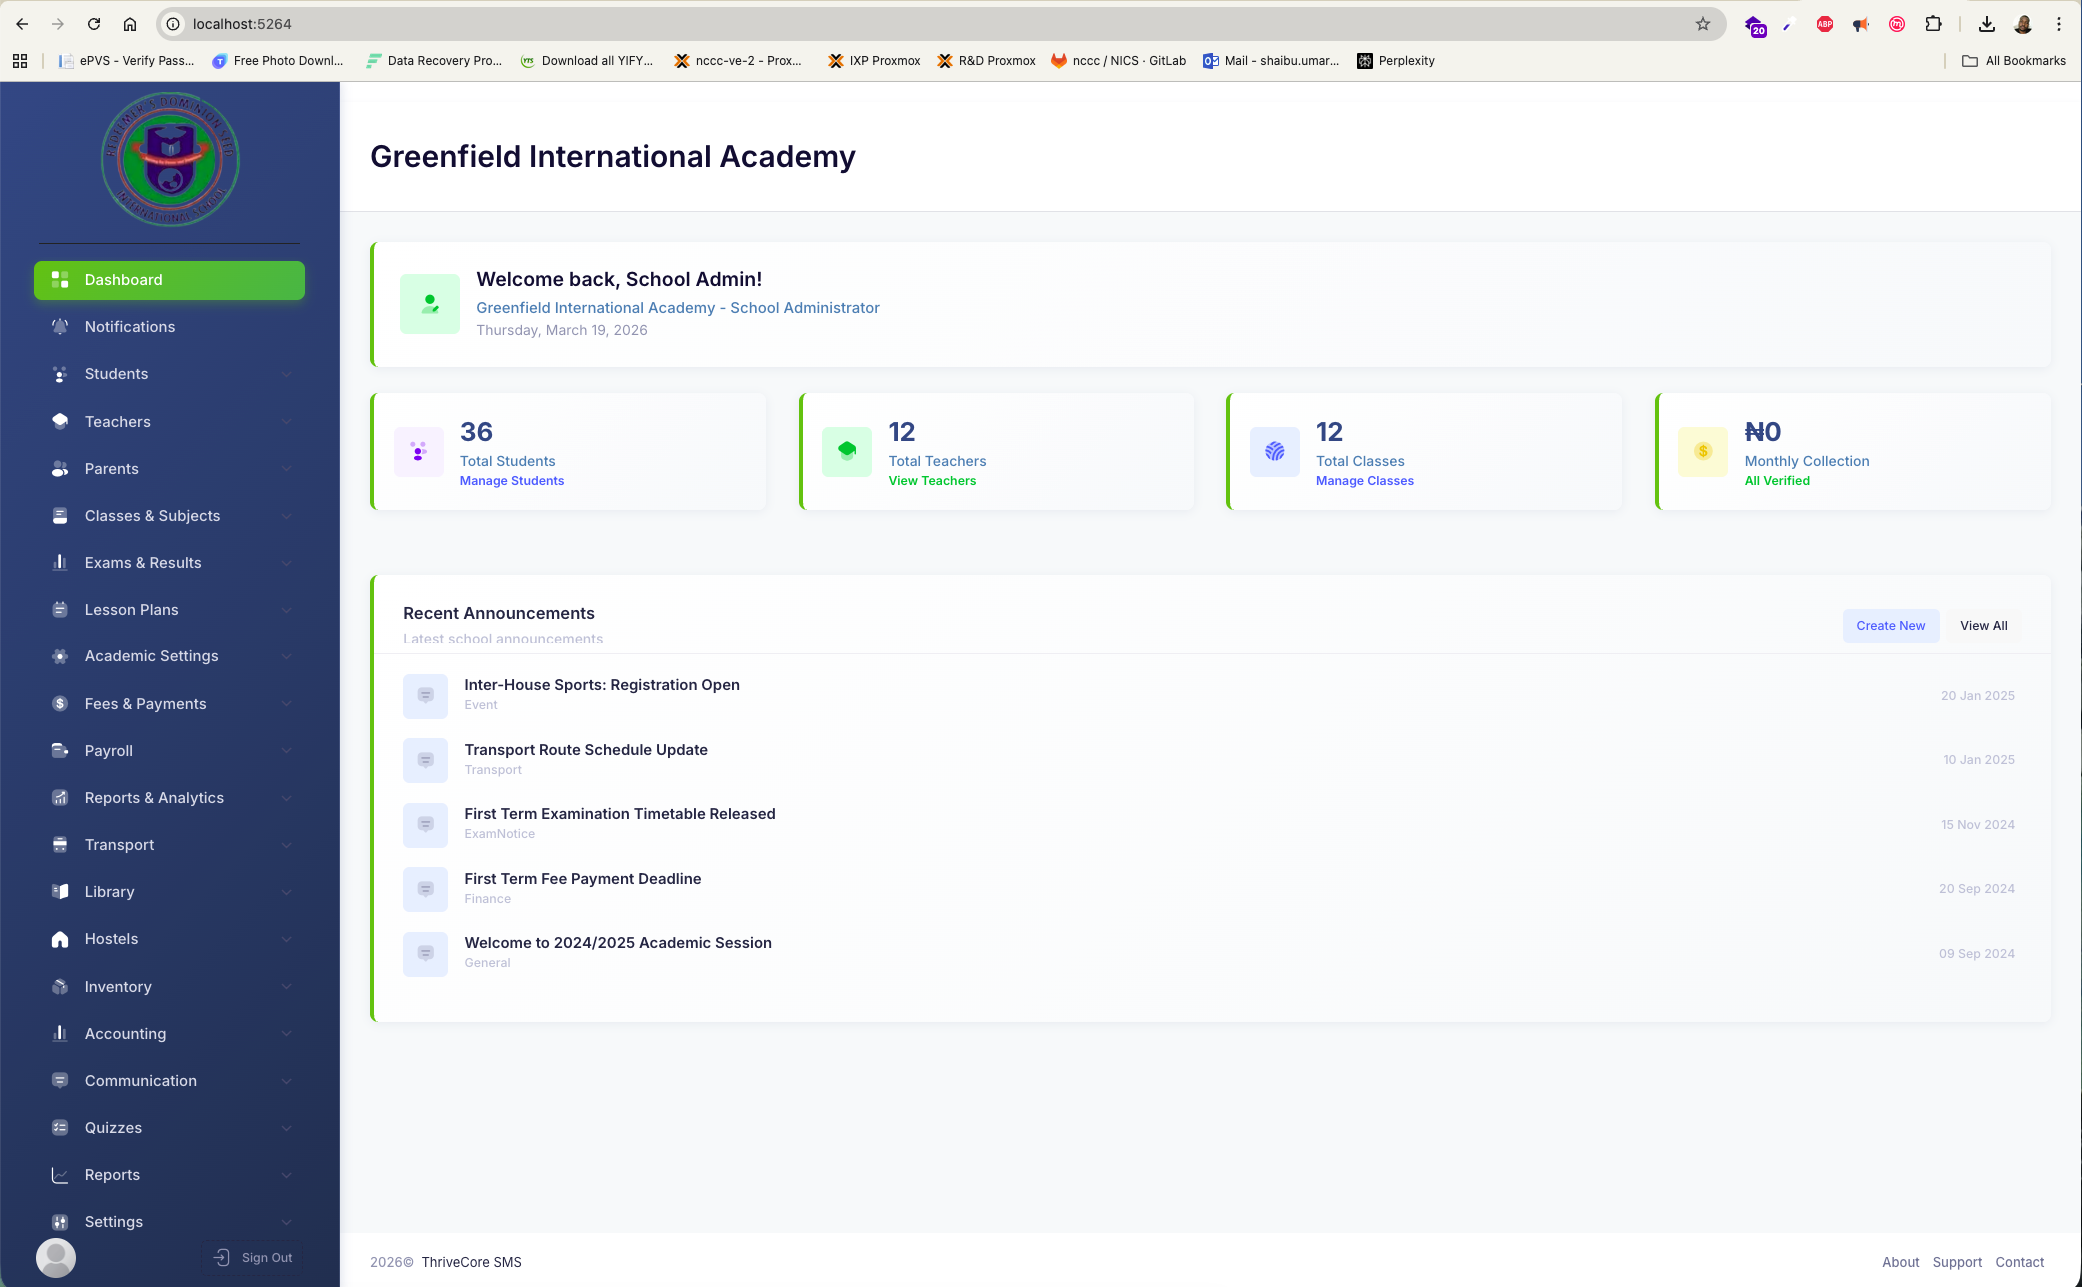Open the About footer link
Viewport: 2082px width, 1287px height.
click(x=1900, y=1262)
